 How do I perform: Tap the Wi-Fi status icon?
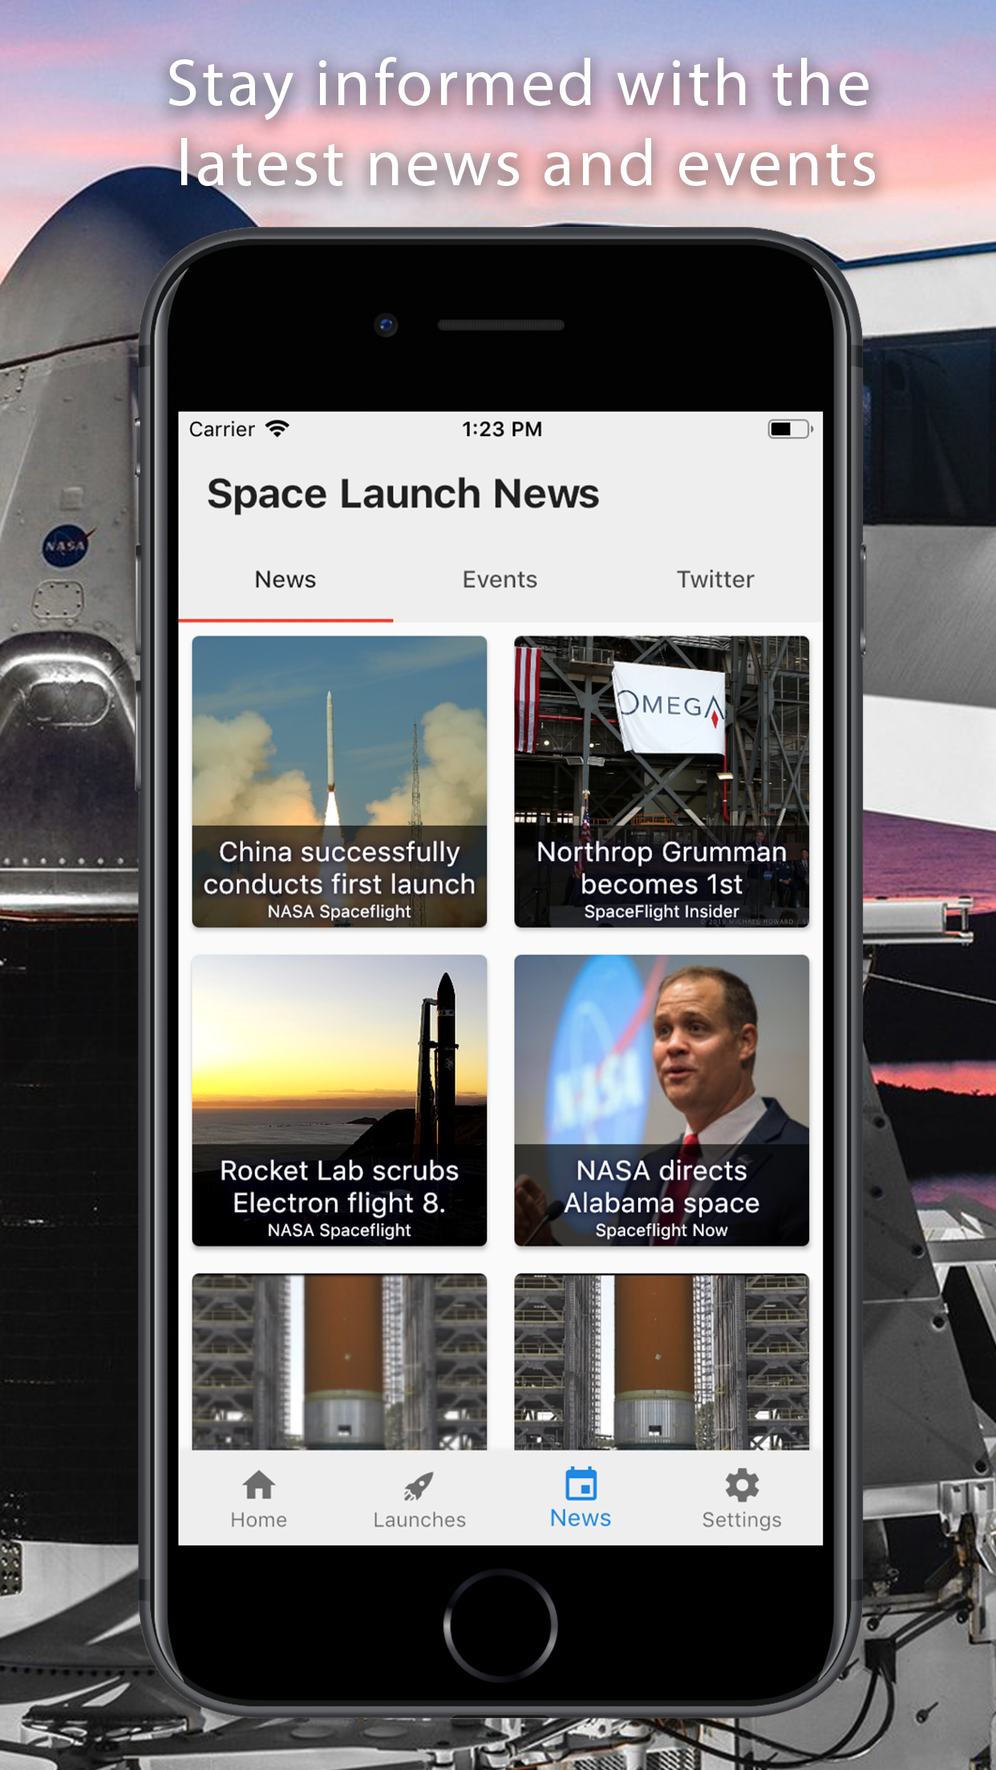point(277,429)
